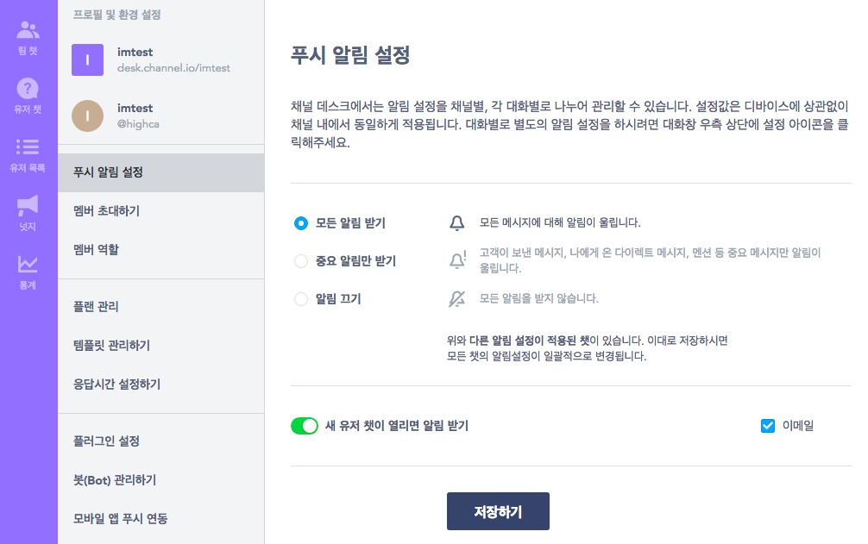Open the 통계 chart icon
Viewport: 868px width, 544px height.
(28, 264)
